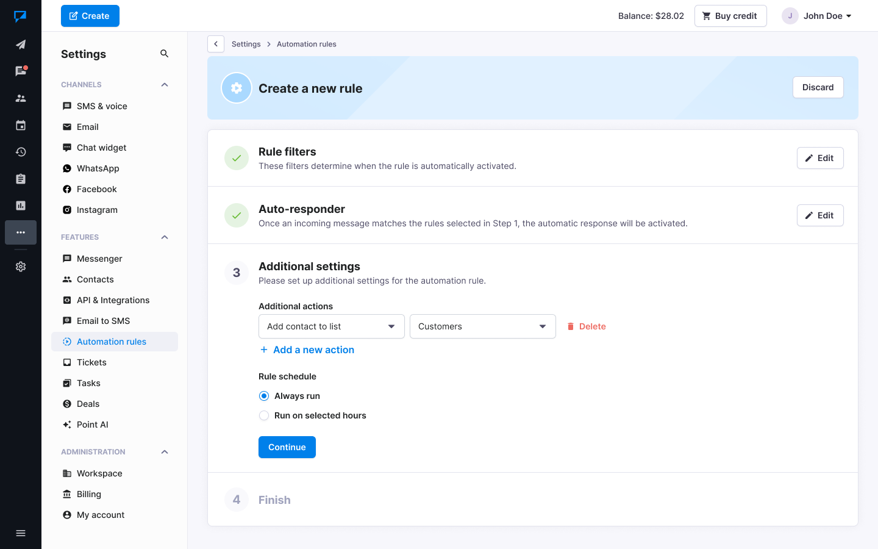
Task: Open the calendar icon in left rail
Action: click(x=21, y=125)
